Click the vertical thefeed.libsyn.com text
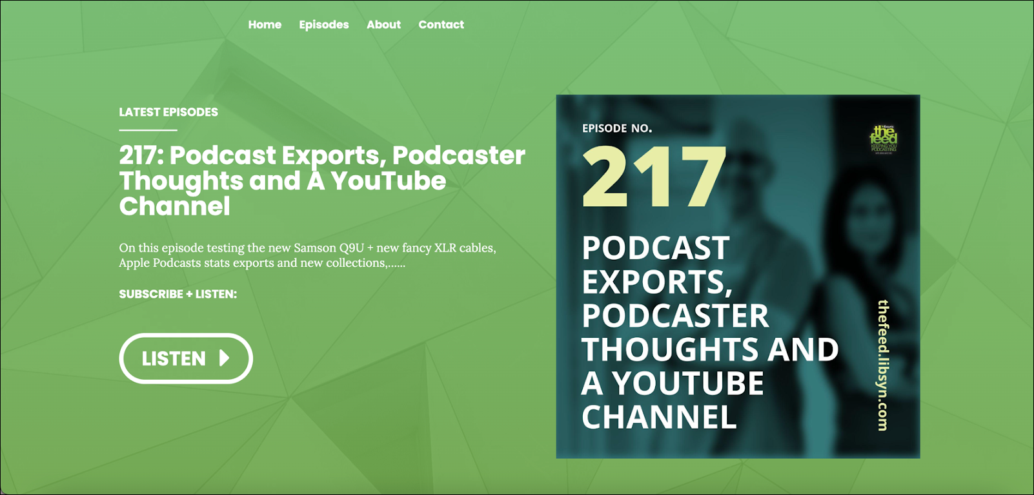The height and width of the screenshot is (495, 1034). [882, 365]
